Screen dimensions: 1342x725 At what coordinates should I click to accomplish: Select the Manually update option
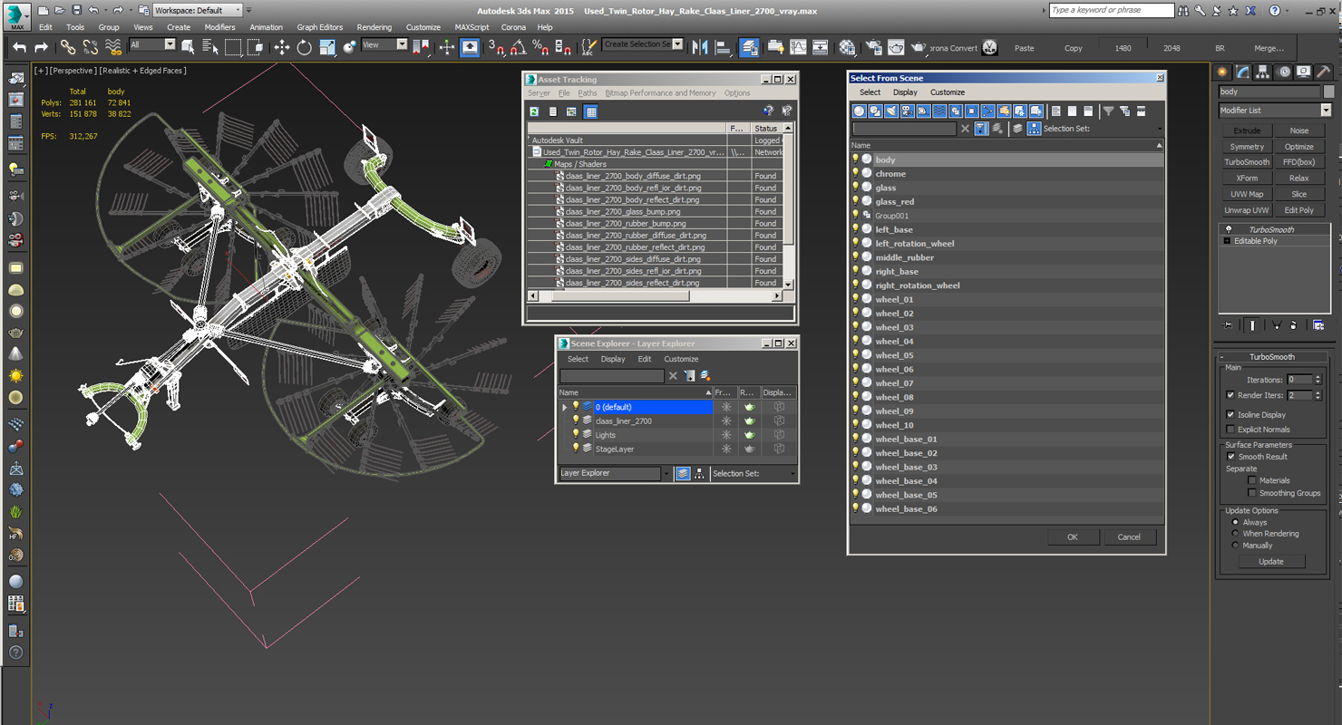pos(1235,546)
